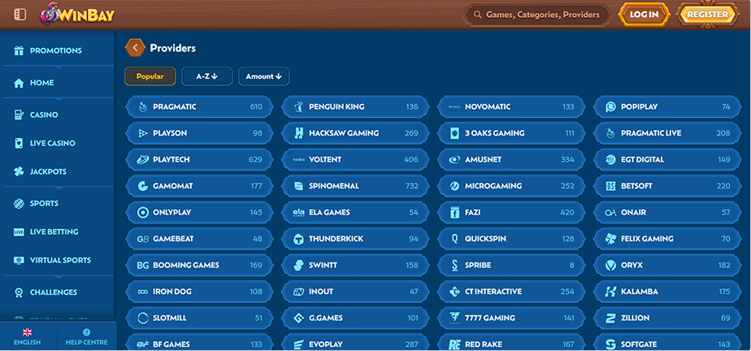Image resolution: width=751 pixels, height=351 pixels.
Task: Click the Kalamba provider logo icon
Action: [x=610, y=292]
